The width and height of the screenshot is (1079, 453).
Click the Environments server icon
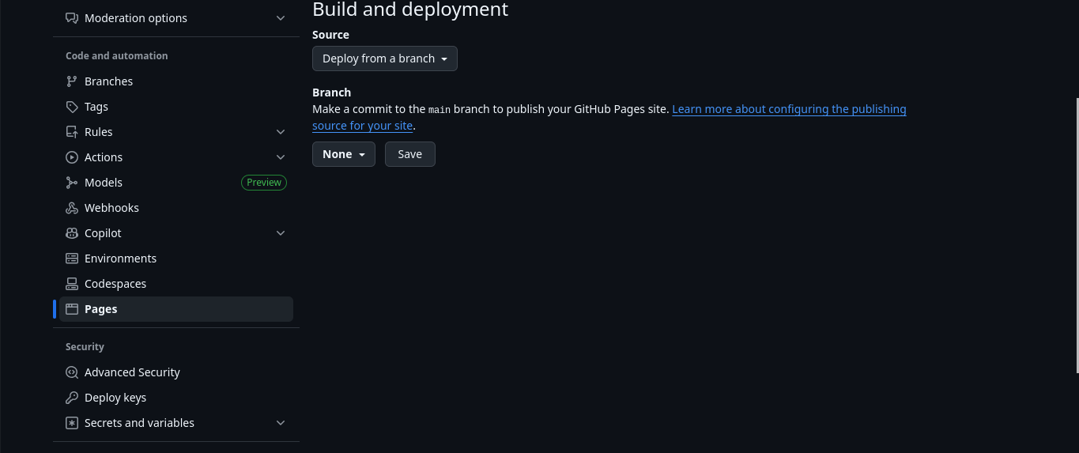click(x=72, y=259)
